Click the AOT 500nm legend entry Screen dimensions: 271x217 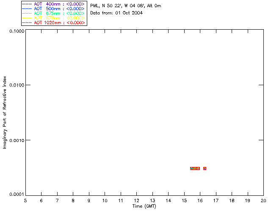click(x=53, y=8)
